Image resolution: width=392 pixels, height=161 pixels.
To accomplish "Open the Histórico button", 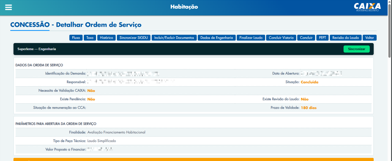I will 106,38.
